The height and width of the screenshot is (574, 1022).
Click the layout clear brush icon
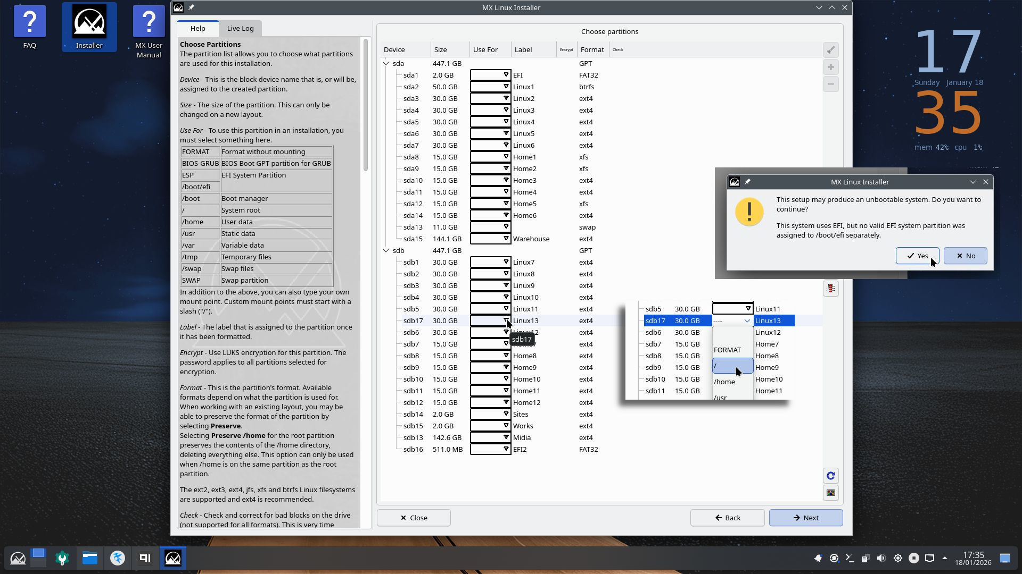pos(830,50)
